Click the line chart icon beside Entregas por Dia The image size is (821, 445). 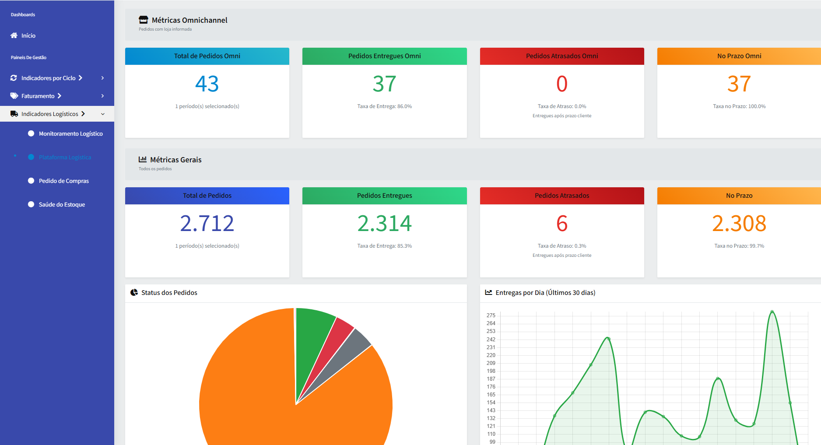[x=488, y=292]
